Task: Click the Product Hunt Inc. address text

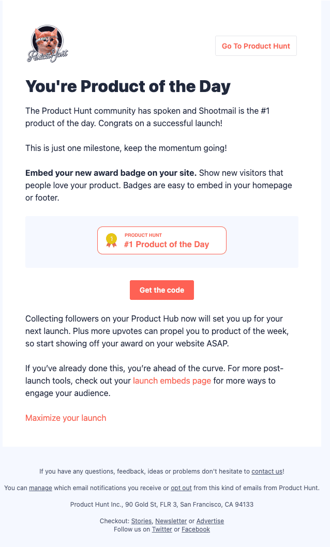Action: tap(162, 504)
